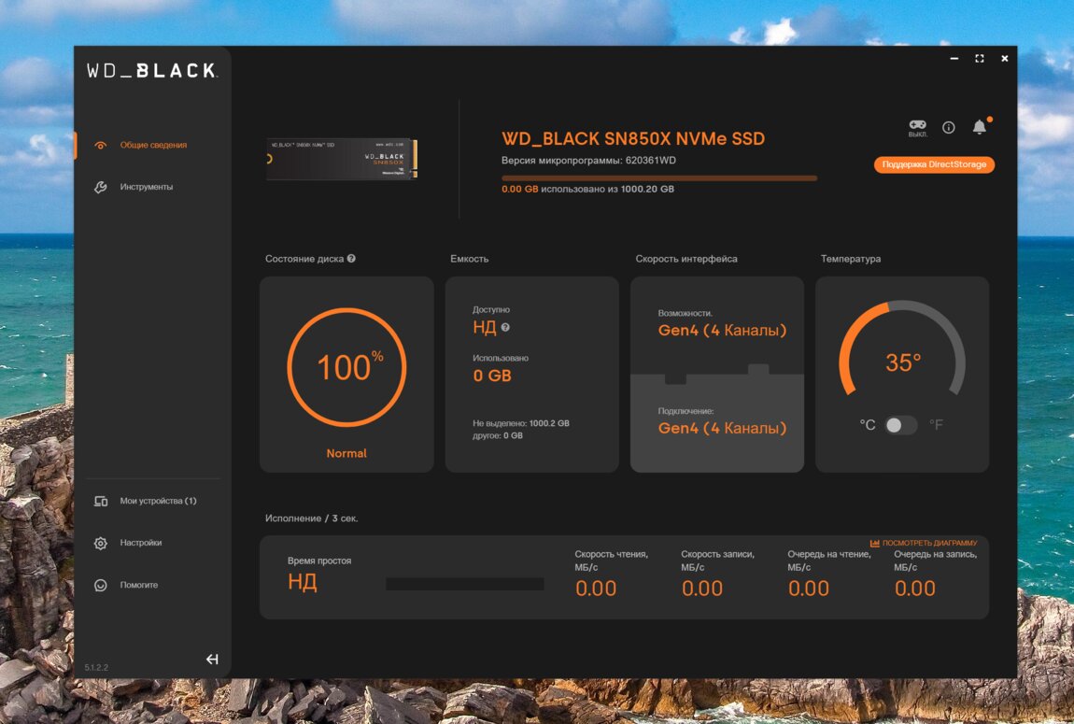
Task: Open notifications bell icon
Action: (979, 126)
